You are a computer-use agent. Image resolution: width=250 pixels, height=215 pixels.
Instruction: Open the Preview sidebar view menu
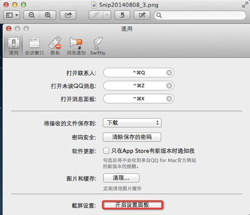(x=12, y=15)
